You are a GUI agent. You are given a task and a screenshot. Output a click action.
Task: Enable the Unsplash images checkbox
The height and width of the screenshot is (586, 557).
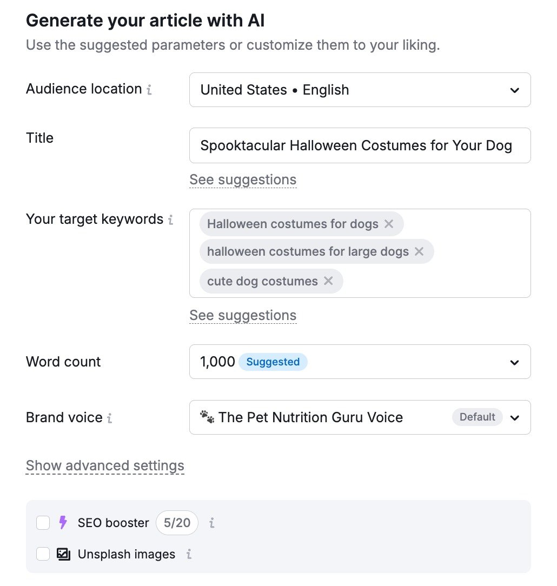43,554
